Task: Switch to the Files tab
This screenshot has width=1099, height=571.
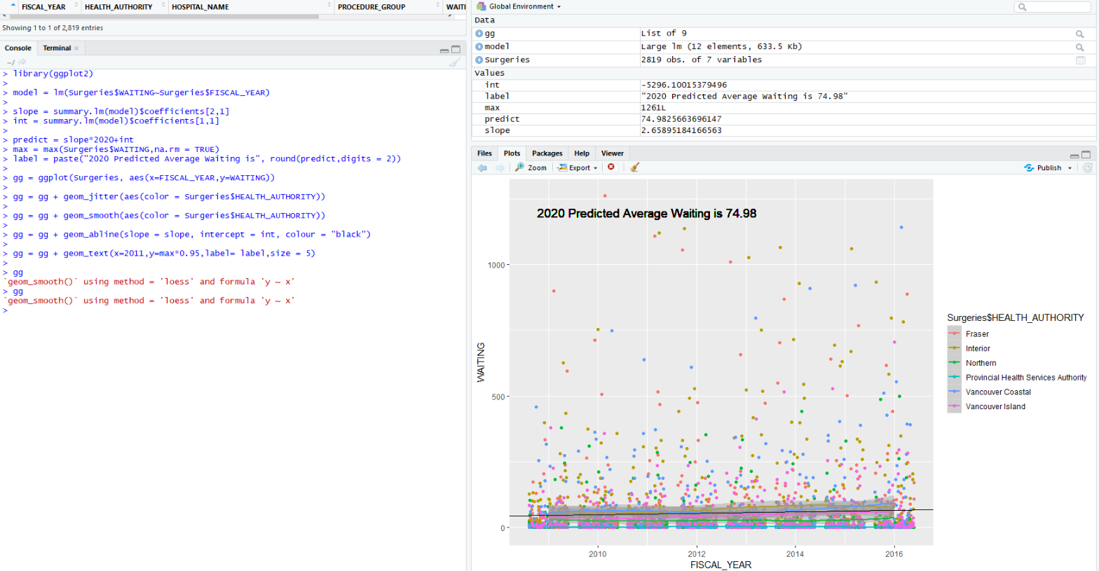Action: (485, 153)
